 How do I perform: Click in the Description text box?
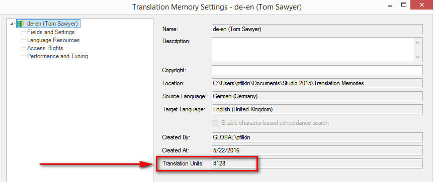point(313,50)
